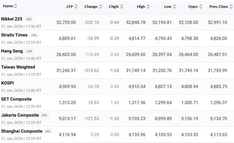This screenshot has width=234, height=143.
Task: Click the Low column header label
Action: click(x=168, y=7)
